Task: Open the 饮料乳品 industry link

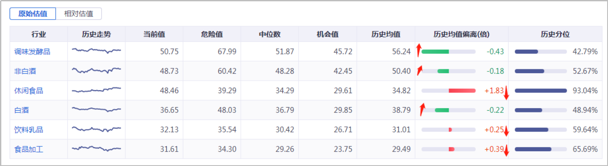Action: click(x=28, y=130)
